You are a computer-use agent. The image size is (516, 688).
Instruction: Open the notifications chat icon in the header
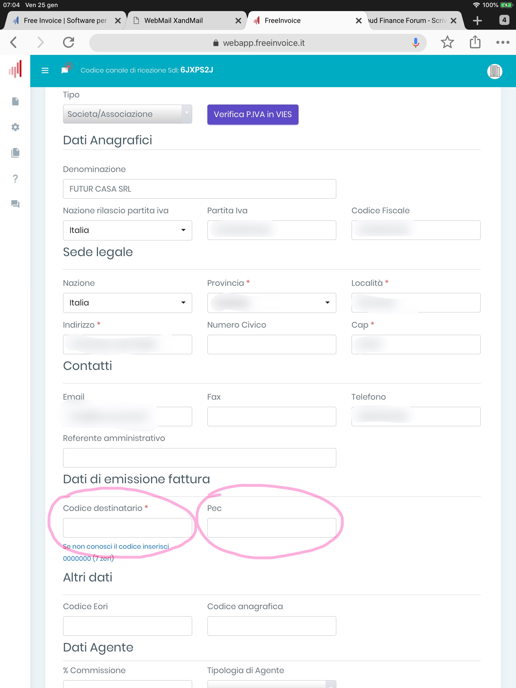(66, 69)
